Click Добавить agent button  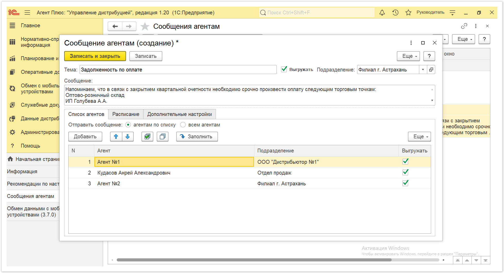pyautogui.click(x=85, y=136)
